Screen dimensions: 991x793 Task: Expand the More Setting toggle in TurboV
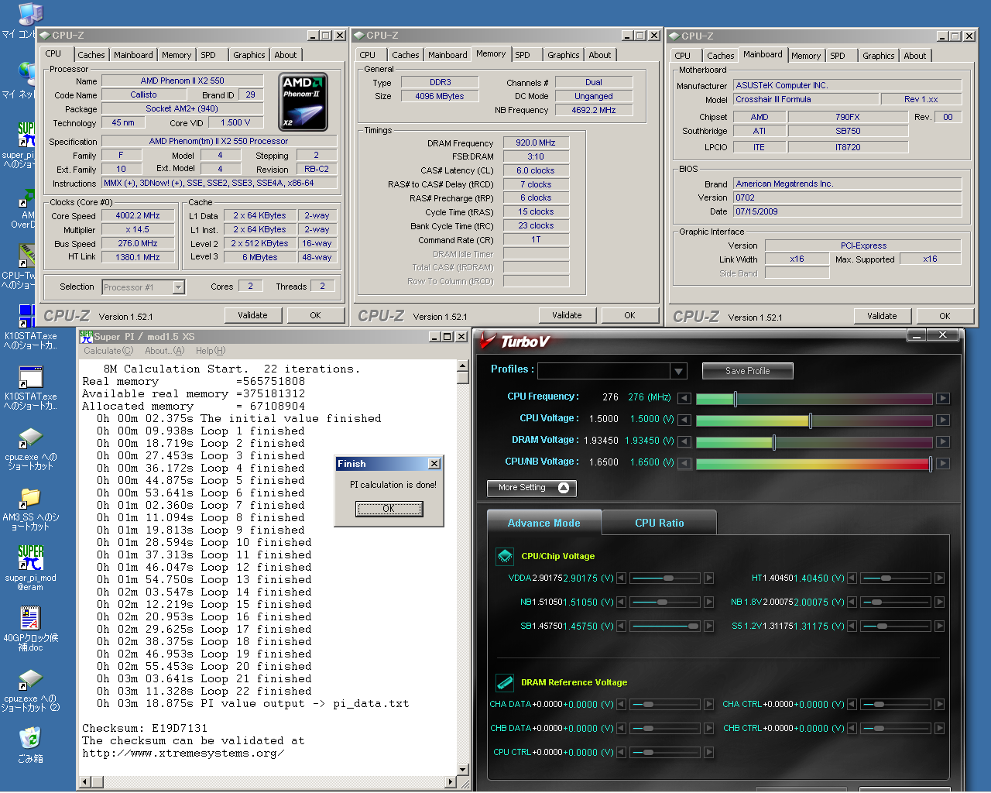pyautogui.click(x=531, y=488)
